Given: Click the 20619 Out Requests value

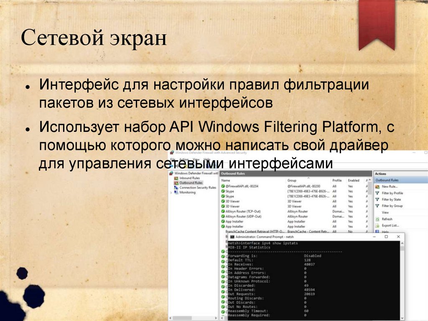Looking at the screenshot, I should pyautogui.click(x=309, y=294).
